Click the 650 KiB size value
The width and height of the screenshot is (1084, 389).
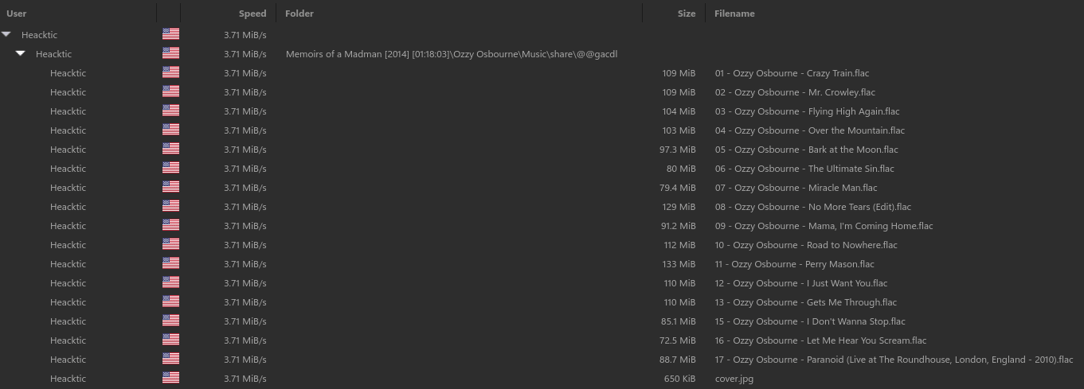tap(679, 379)
